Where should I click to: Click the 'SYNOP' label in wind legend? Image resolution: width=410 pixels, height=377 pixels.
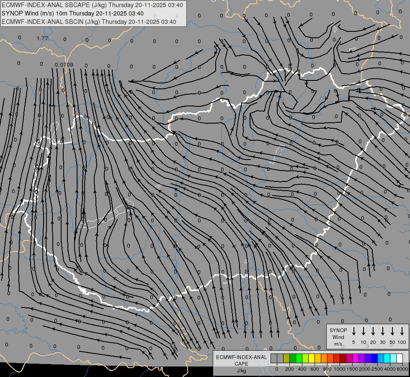[x=338, y=330]
